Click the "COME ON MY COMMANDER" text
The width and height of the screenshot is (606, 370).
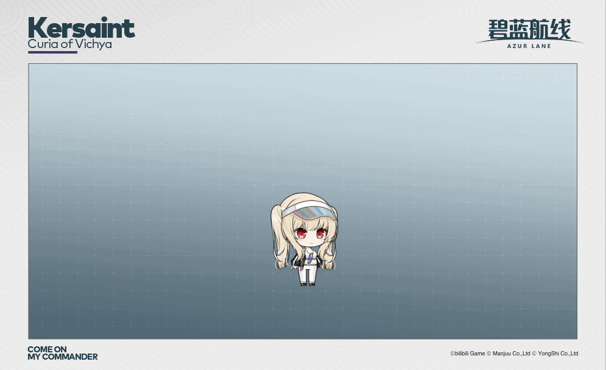pos(62,353)
